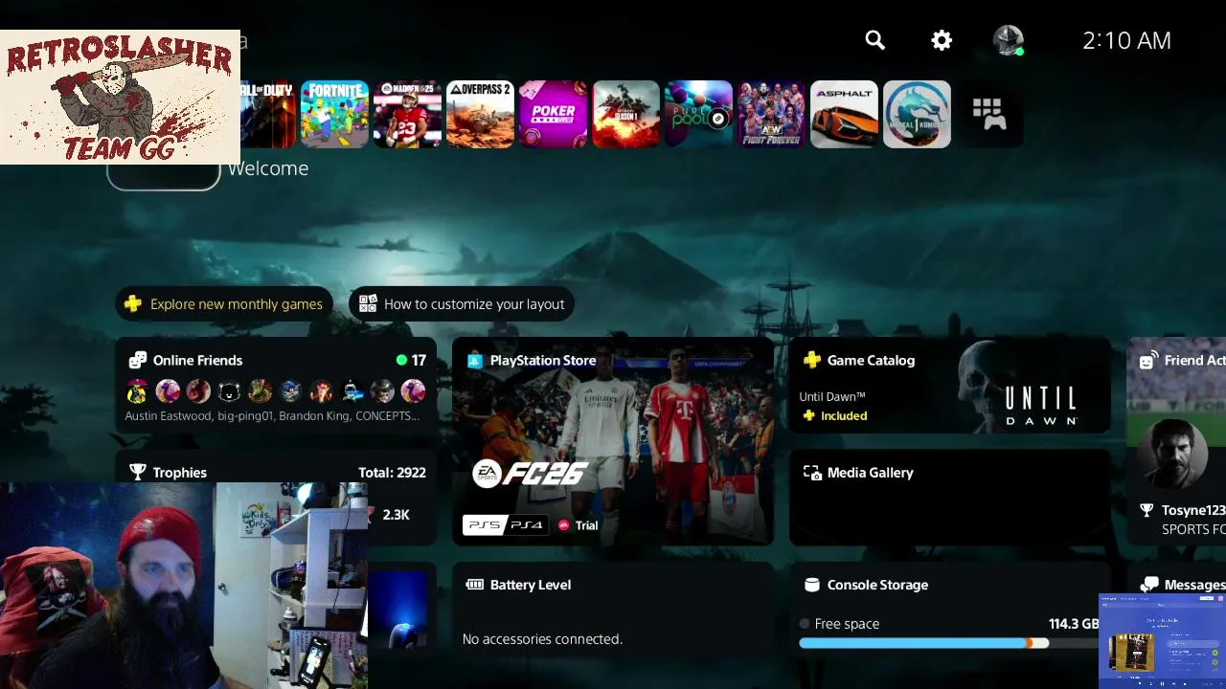Screen dimensions: 1226x689
Task: Launch the Call of Duty game tile
Action: tap(268, 115)
